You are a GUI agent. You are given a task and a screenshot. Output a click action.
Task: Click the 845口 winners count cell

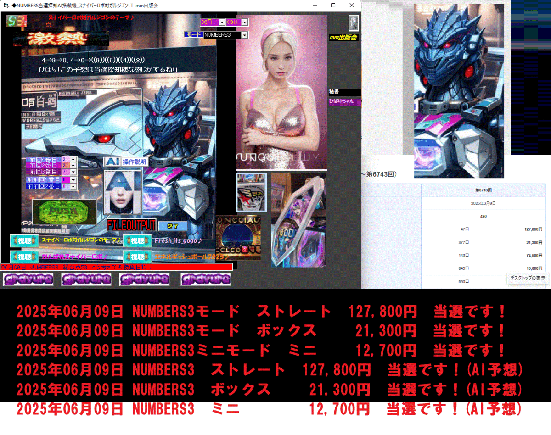(446, 268)
